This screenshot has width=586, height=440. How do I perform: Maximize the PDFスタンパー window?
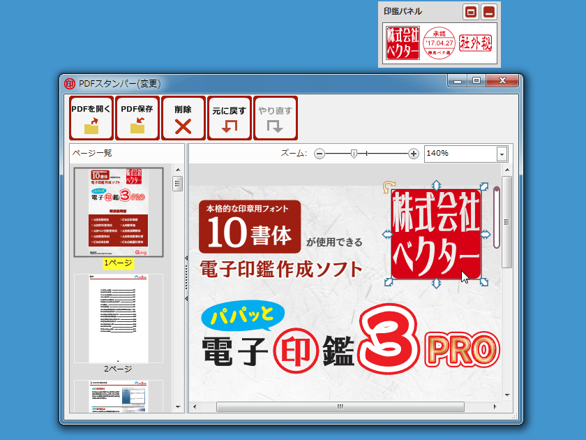point(476,80)
